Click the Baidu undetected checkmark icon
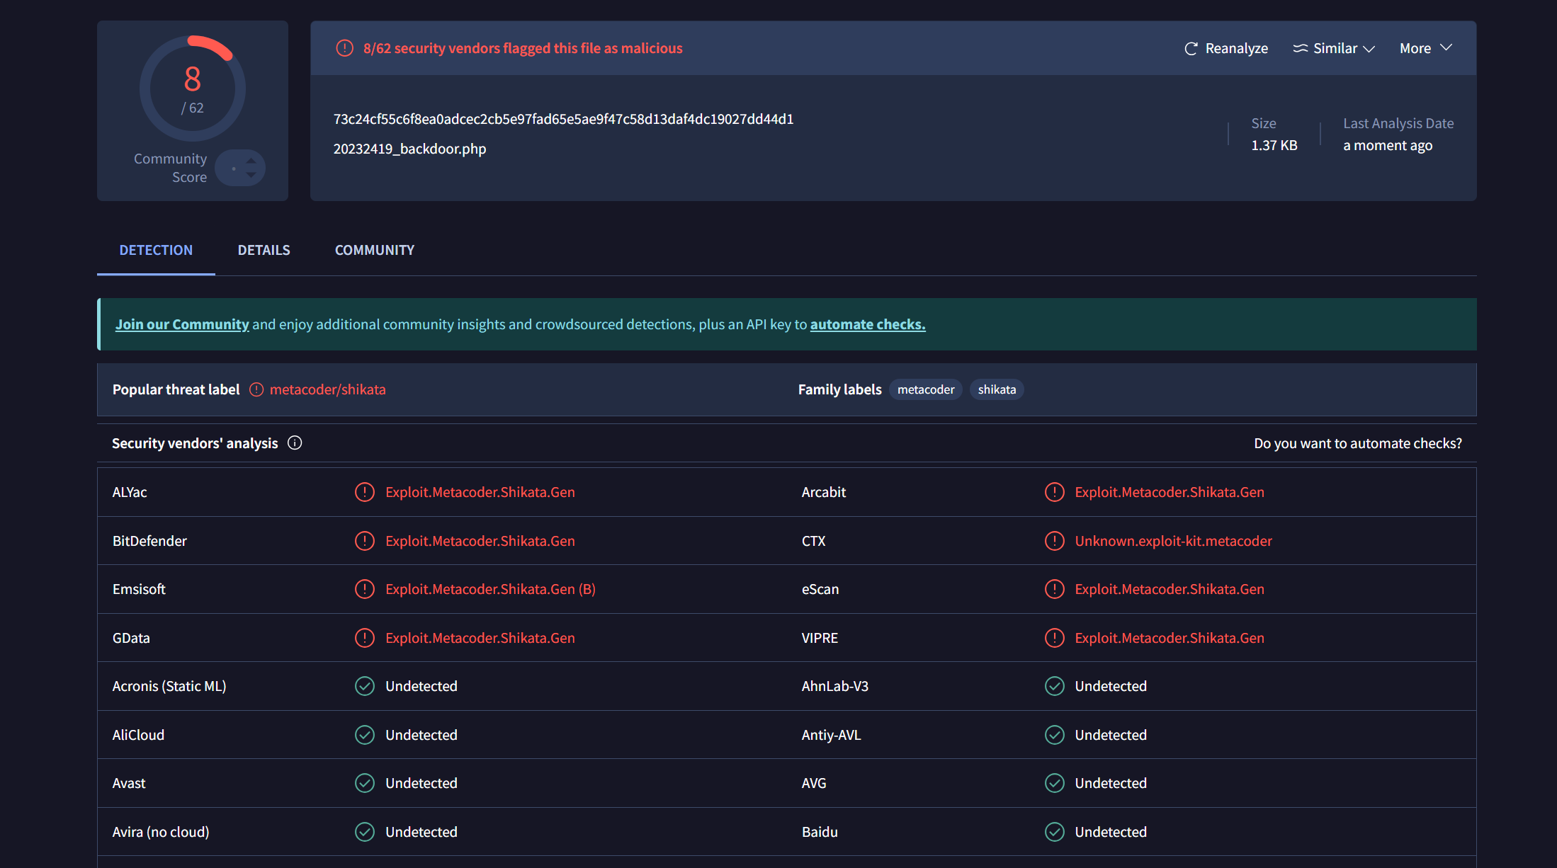Image resolution: width=1557 pixels, height=868 pixels. tap(1054, 832)
